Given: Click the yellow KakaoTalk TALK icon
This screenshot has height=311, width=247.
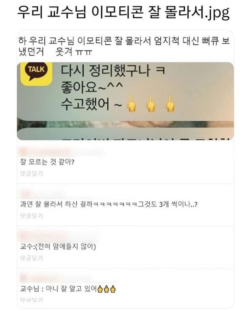Looking at the screenshot, I should pos(37,74).
